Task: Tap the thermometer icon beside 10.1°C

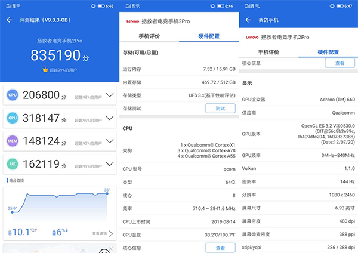Action: (x=10, y=233)
